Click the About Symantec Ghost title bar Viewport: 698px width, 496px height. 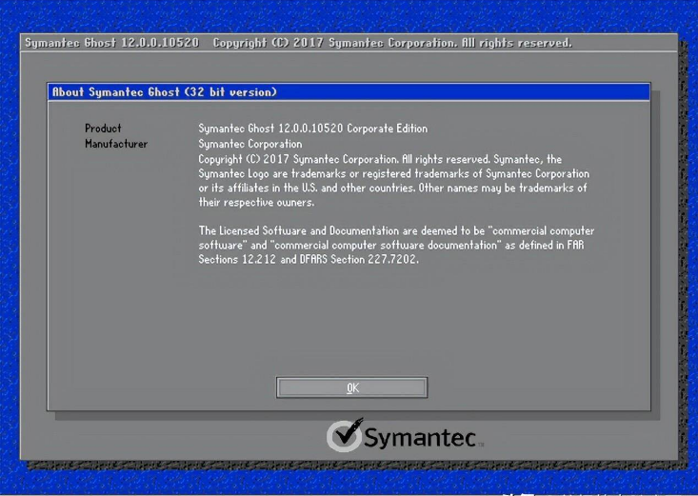point(349,92)
